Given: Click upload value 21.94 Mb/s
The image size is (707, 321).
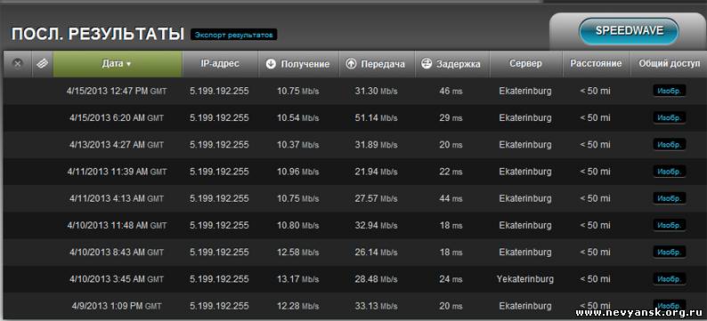Looking at the screenshot, I should tap(376, 172).
